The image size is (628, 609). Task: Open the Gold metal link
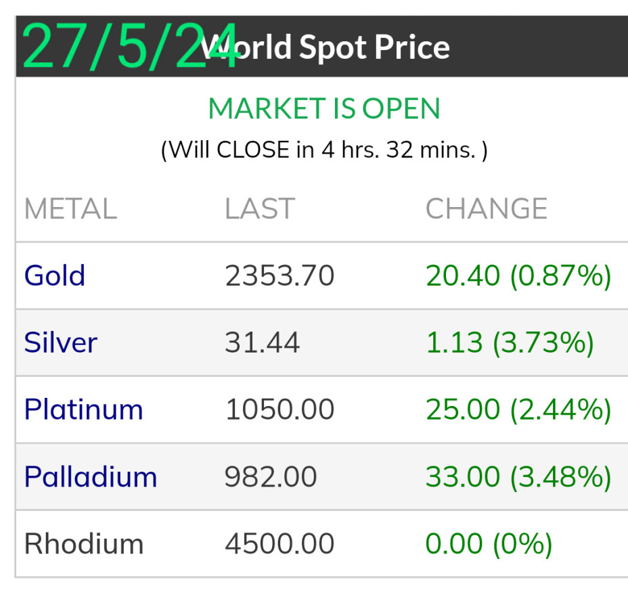[x=55, y=275]
